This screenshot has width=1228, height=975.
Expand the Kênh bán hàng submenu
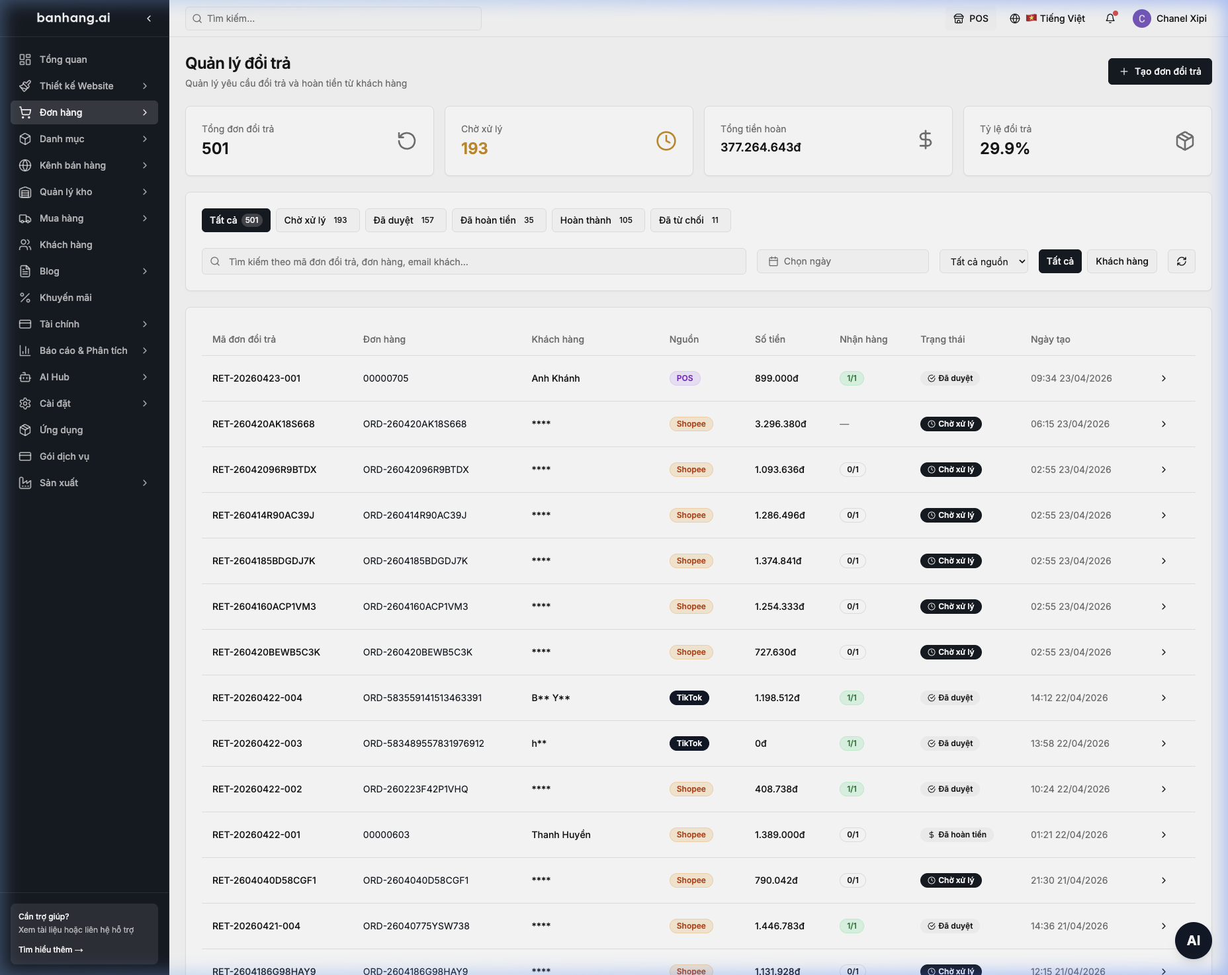tap(84, 165)
